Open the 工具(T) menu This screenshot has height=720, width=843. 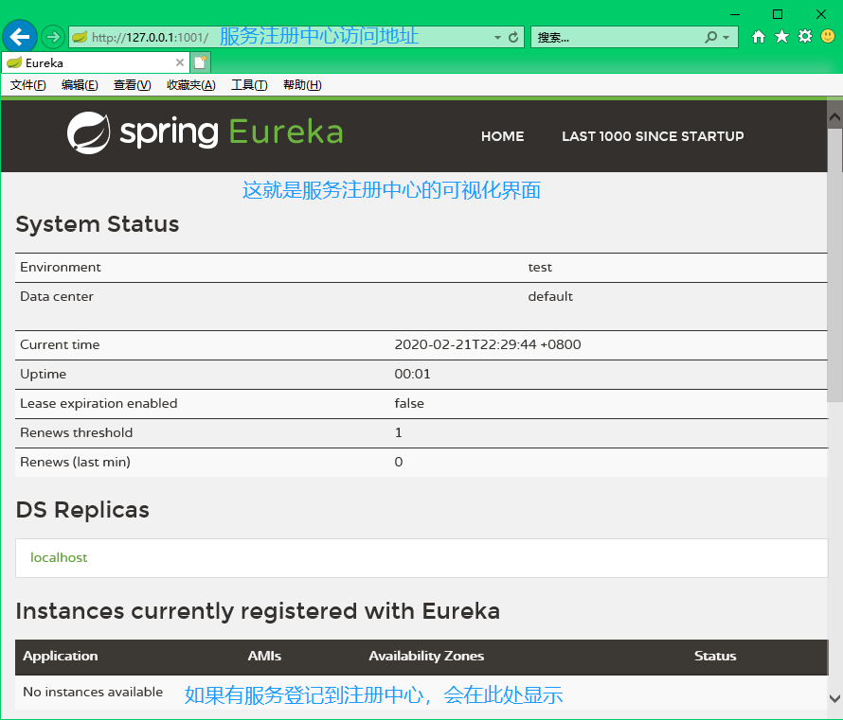[x=249, y=85]
